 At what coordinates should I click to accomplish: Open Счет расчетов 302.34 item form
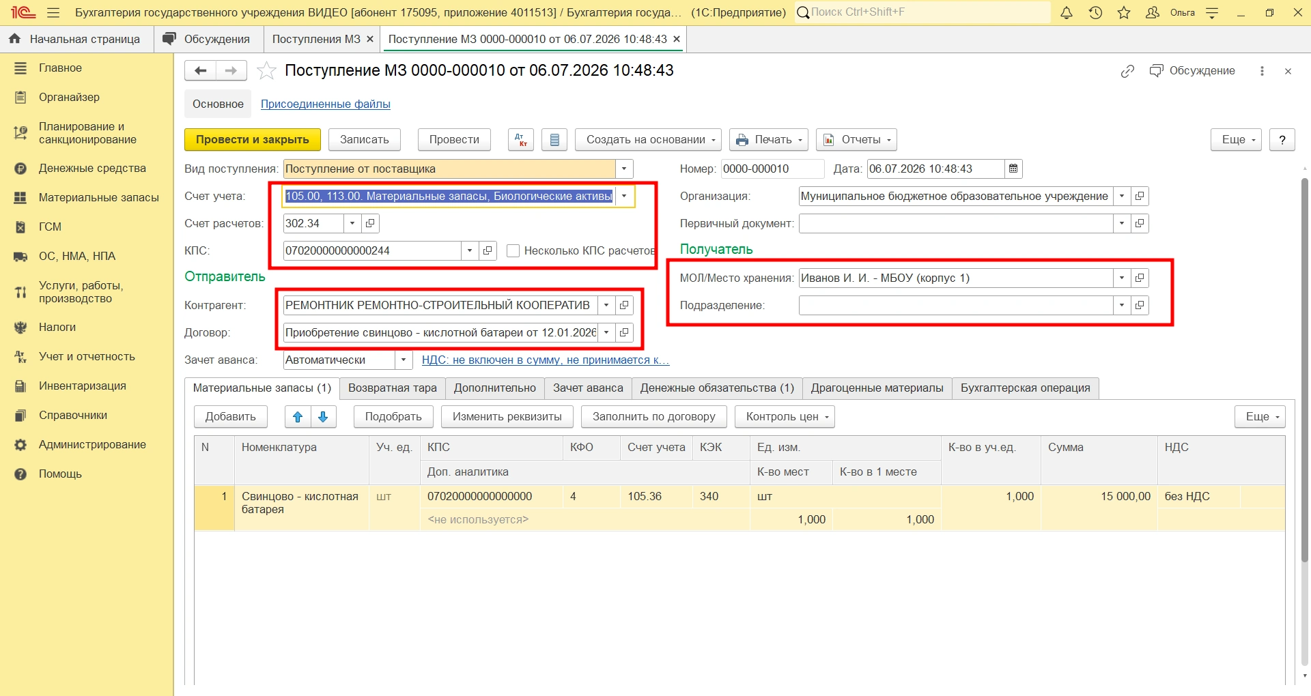click(x=370, y=223)
